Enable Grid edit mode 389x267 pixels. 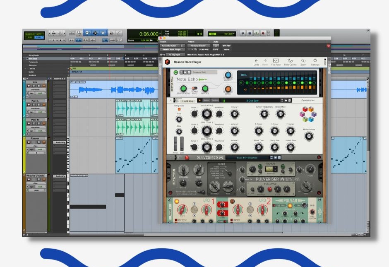38,37
